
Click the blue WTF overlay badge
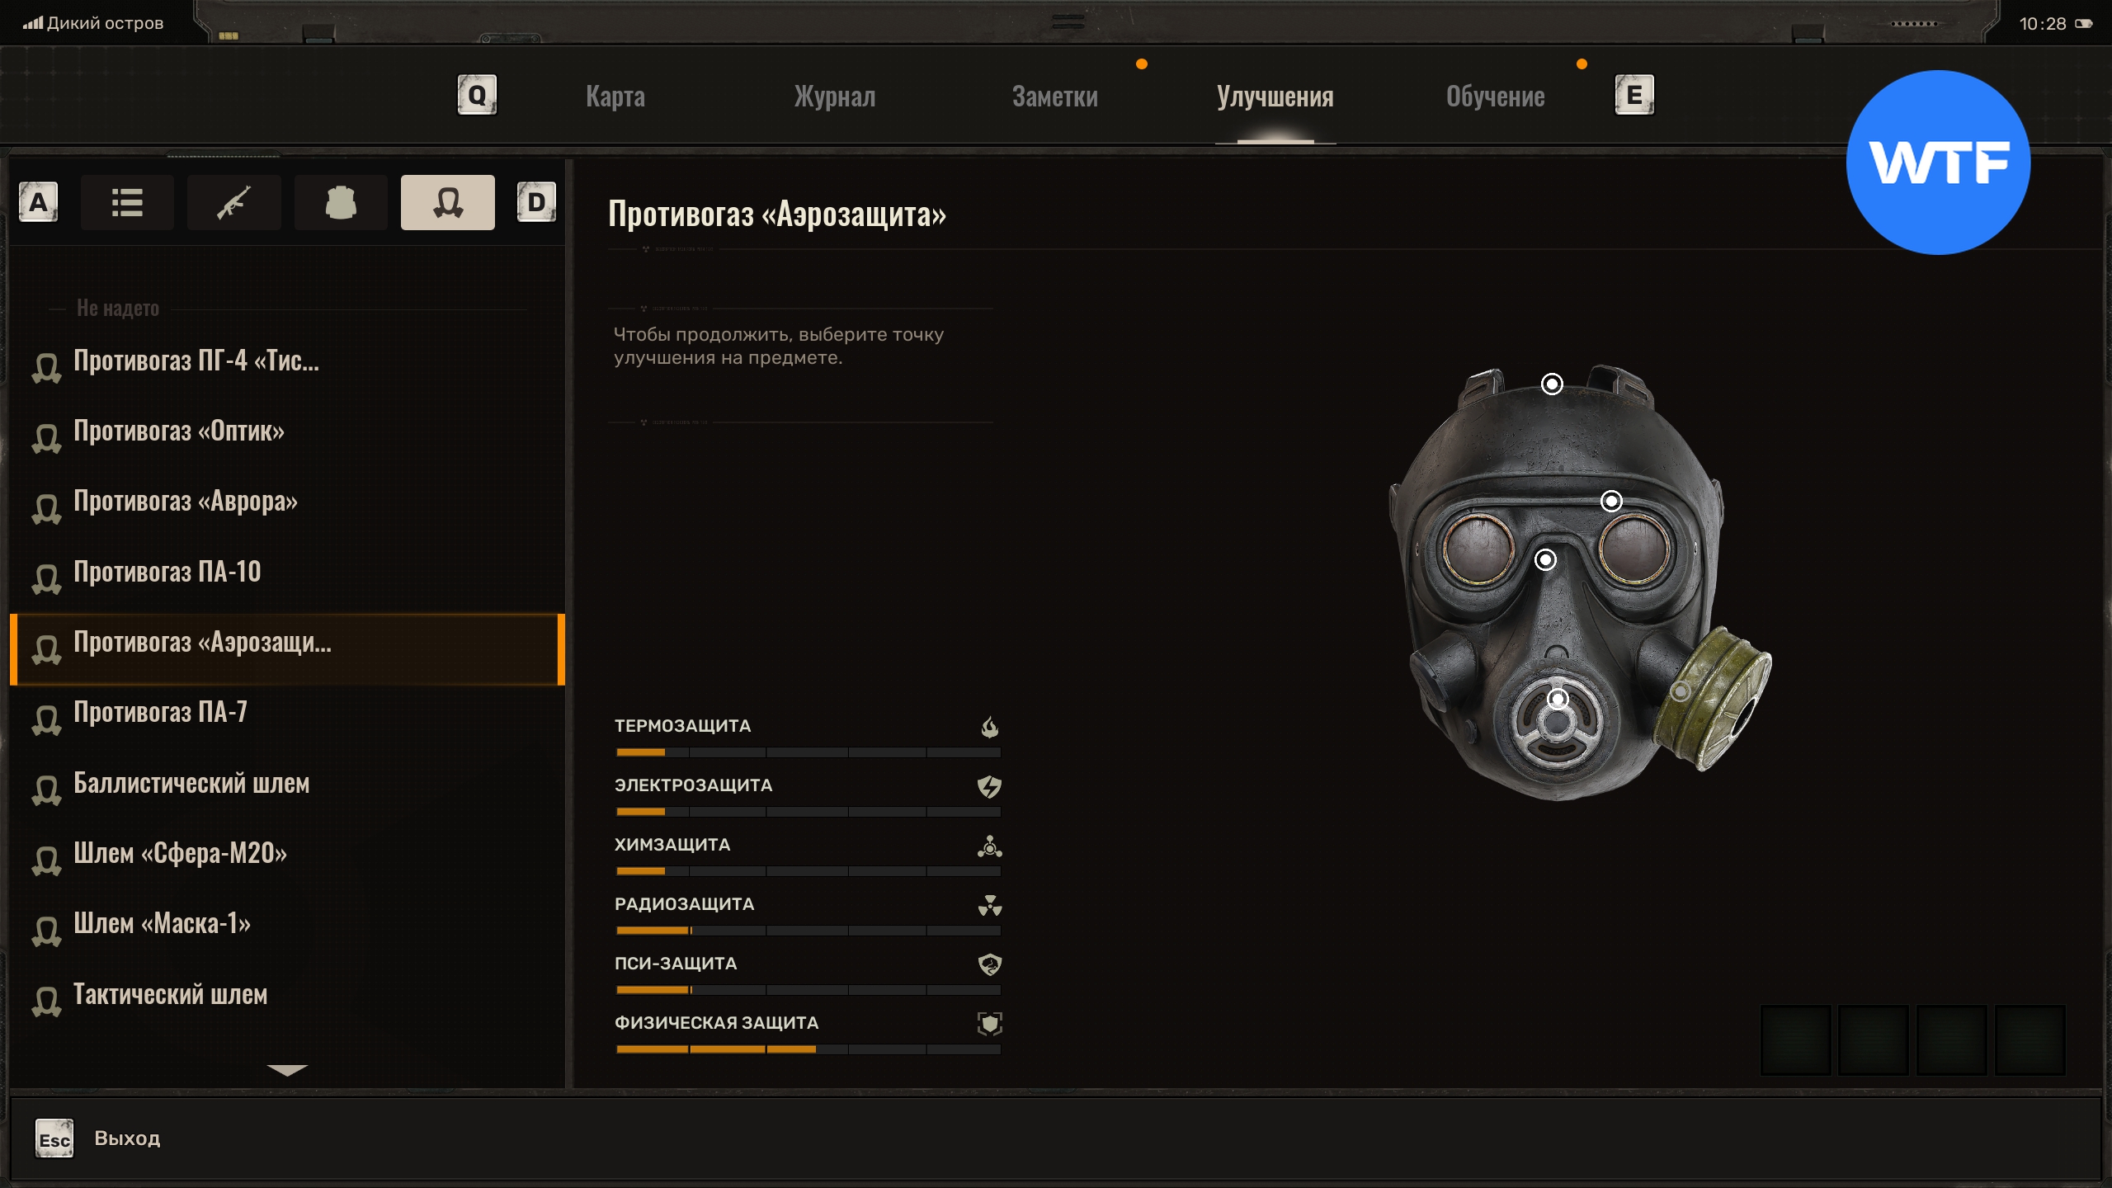pos(1937,163)
